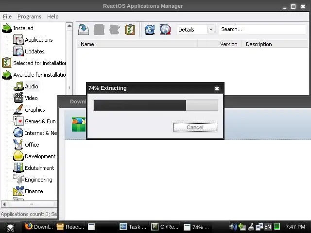Sort list by Name column header
Image resolution: width=311 pixels, height=233 pixels.
click(x=137, y=44)
